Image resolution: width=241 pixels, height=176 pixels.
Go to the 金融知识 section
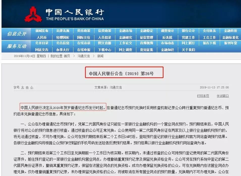[x=167, y=50]
